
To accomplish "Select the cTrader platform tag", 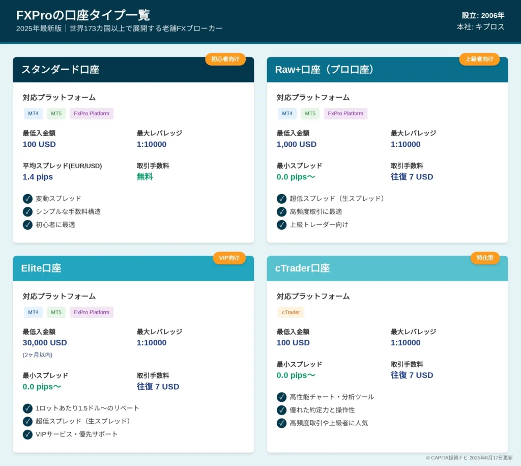I will click(291, 312).
